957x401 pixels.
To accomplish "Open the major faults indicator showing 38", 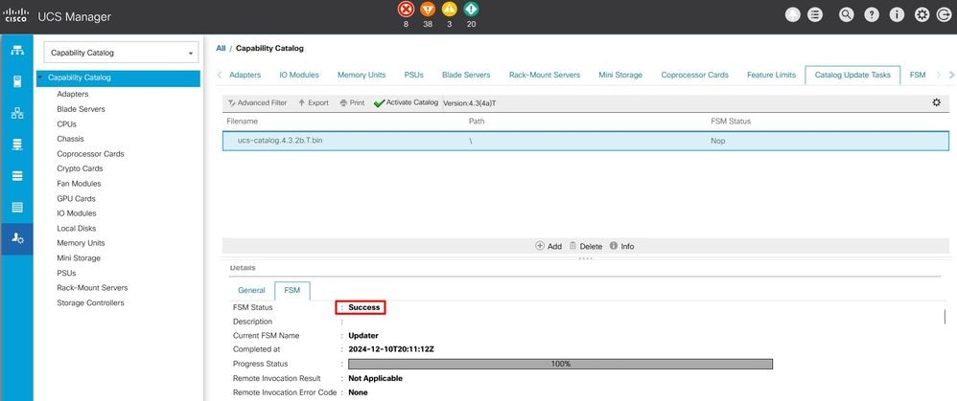I will 428,10.
